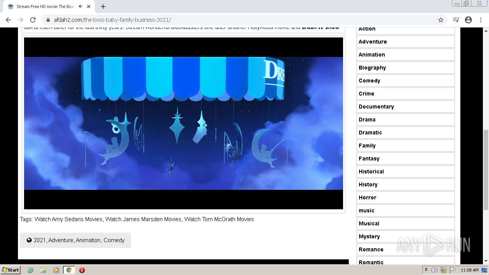This screenshot has width=489, height=275.
Task: Open Fantasy genre in sidebar
Action: (x=405, y=159)
